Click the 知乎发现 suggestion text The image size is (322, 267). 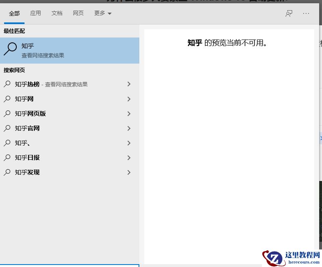pyautogui.click(x=27, y=172)
